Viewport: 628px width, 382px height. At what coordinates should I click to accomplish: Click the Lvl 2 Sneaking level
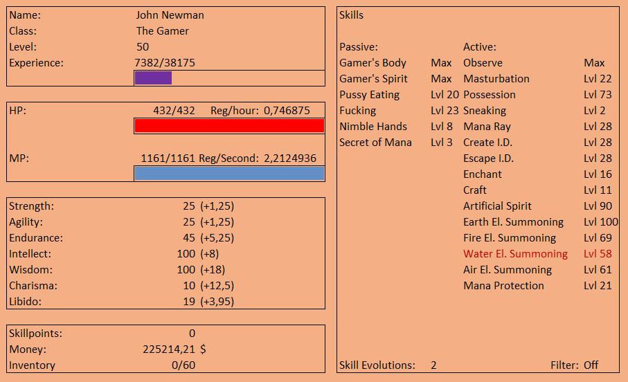tap(594, 111)
